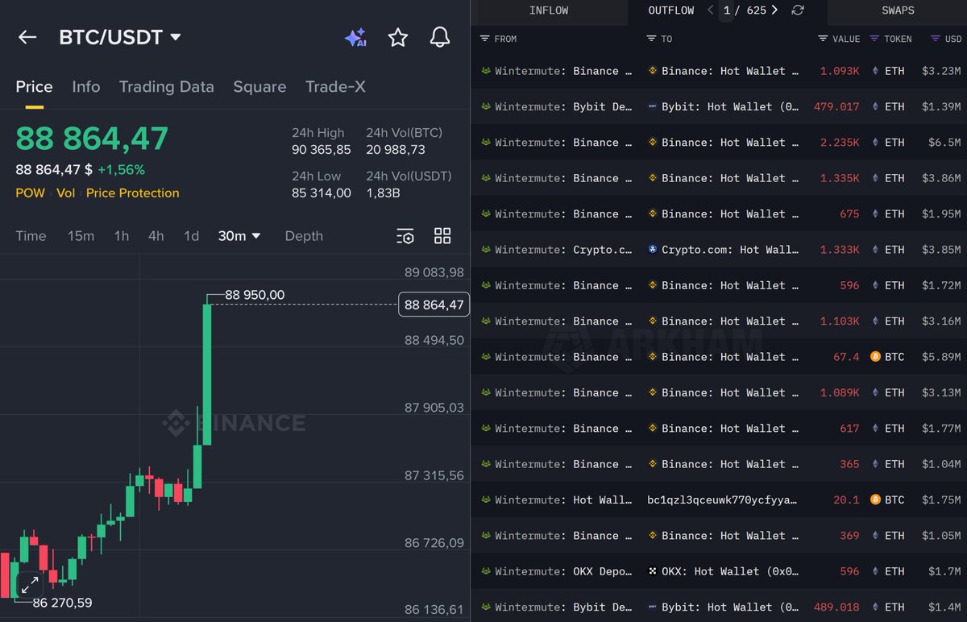Go to next page of Arkham transfers

click(774, 10)
